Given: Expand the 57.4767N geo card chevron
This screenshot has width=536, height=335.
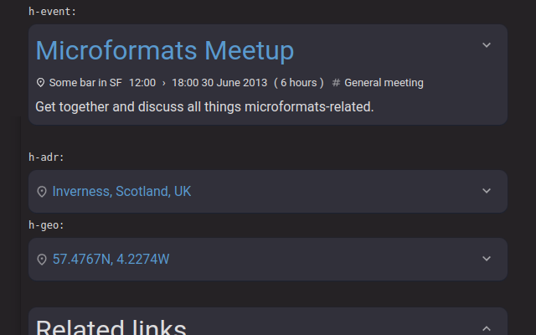Looking at the screenshot, I should pyautogui.click(x=487, y=259).
